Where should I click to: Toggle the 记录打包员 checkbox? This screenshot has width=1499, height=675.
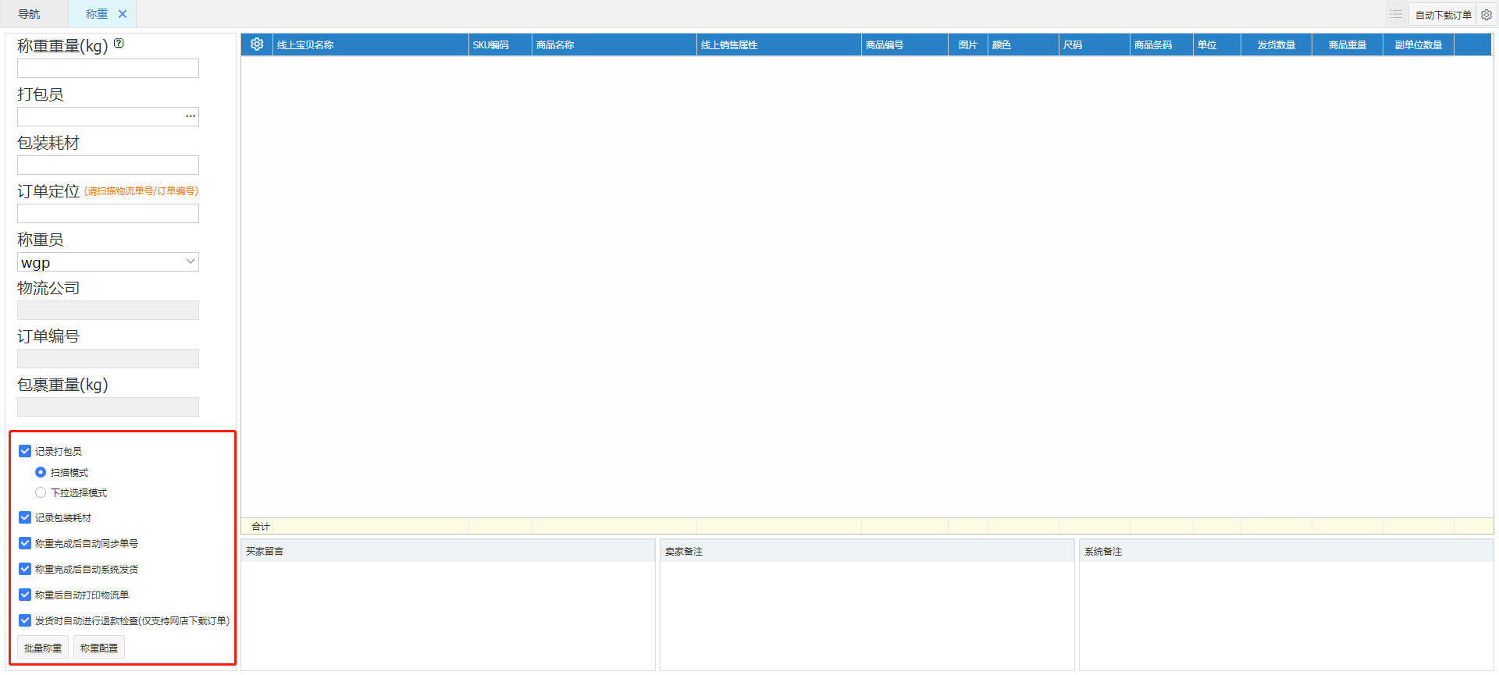coord(25,451)
